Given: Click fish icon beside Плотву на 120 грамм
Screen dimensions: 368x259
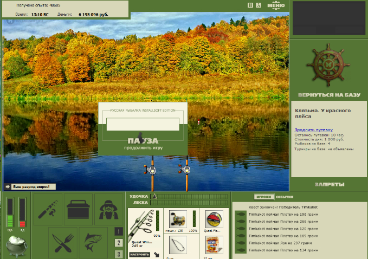Looking at the screenshot, I should tap(241, 229).
